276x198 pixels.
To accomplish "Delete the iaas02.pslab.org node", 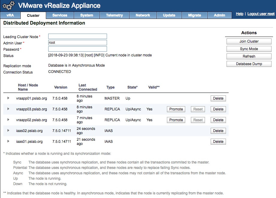I will coord(218,131).
